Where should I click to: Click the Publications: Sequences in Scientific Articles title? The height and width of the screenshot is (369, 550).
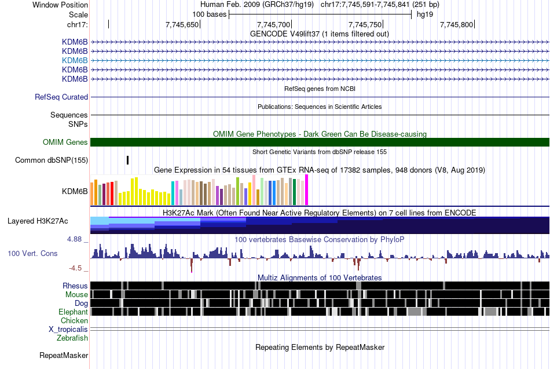(320, 107)
